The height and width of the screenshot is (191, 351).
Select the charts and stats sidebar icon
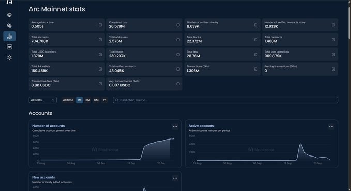click(9, 36)
